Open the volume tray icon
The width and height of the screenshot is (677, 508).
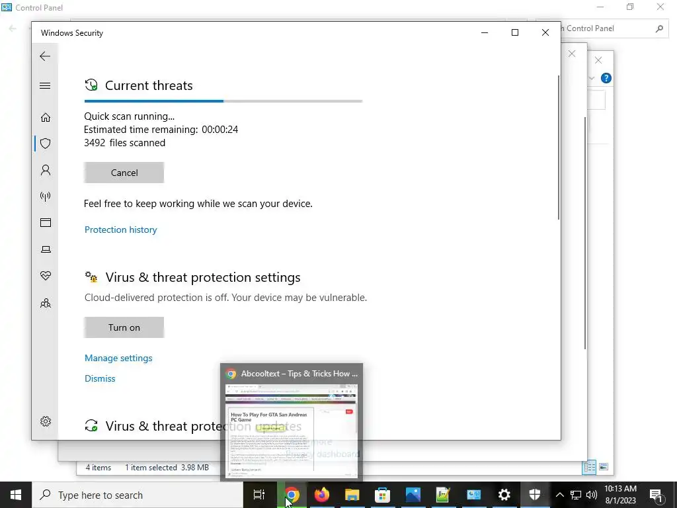[x=592, y=495]
